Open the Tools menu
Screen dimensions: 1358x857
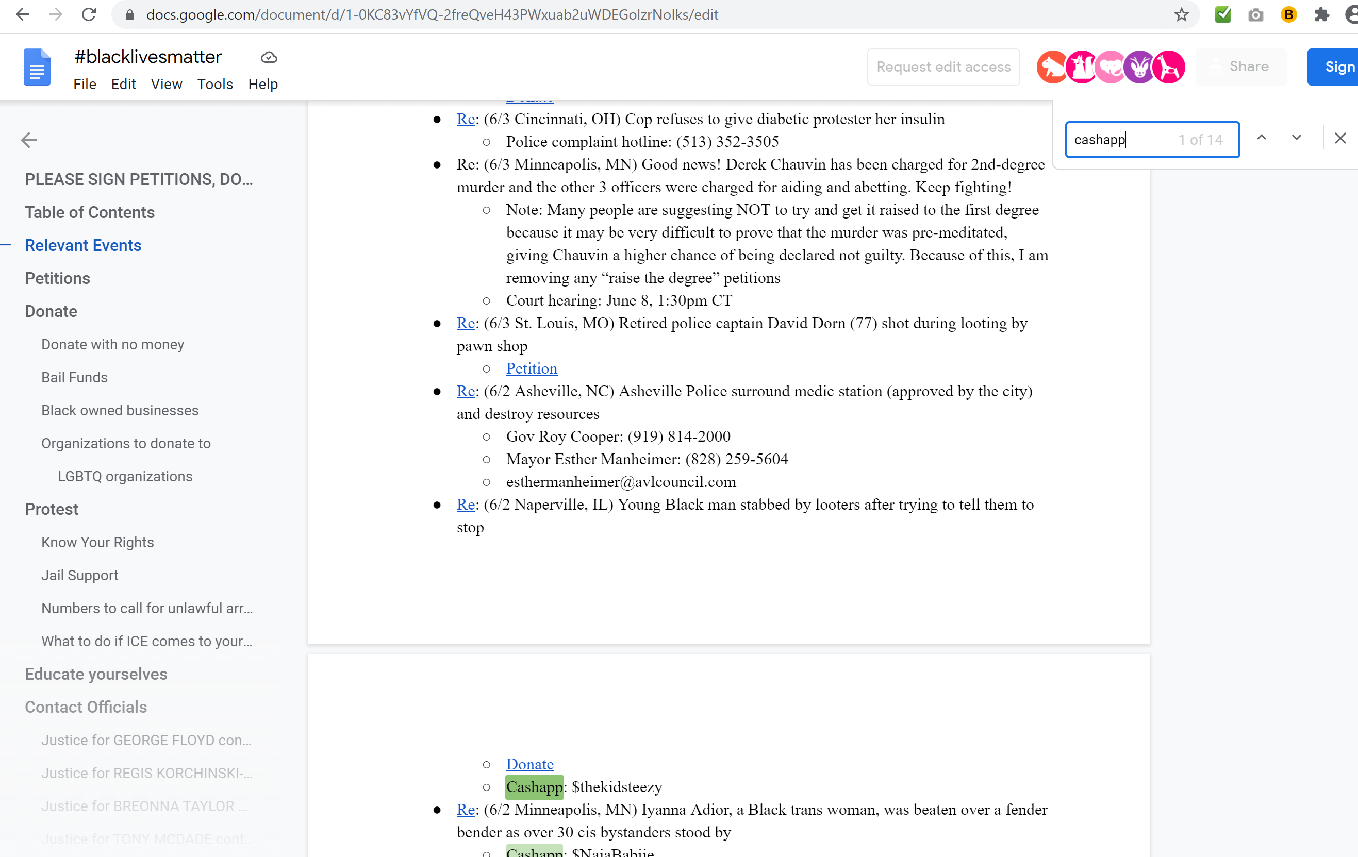[215, 84]
